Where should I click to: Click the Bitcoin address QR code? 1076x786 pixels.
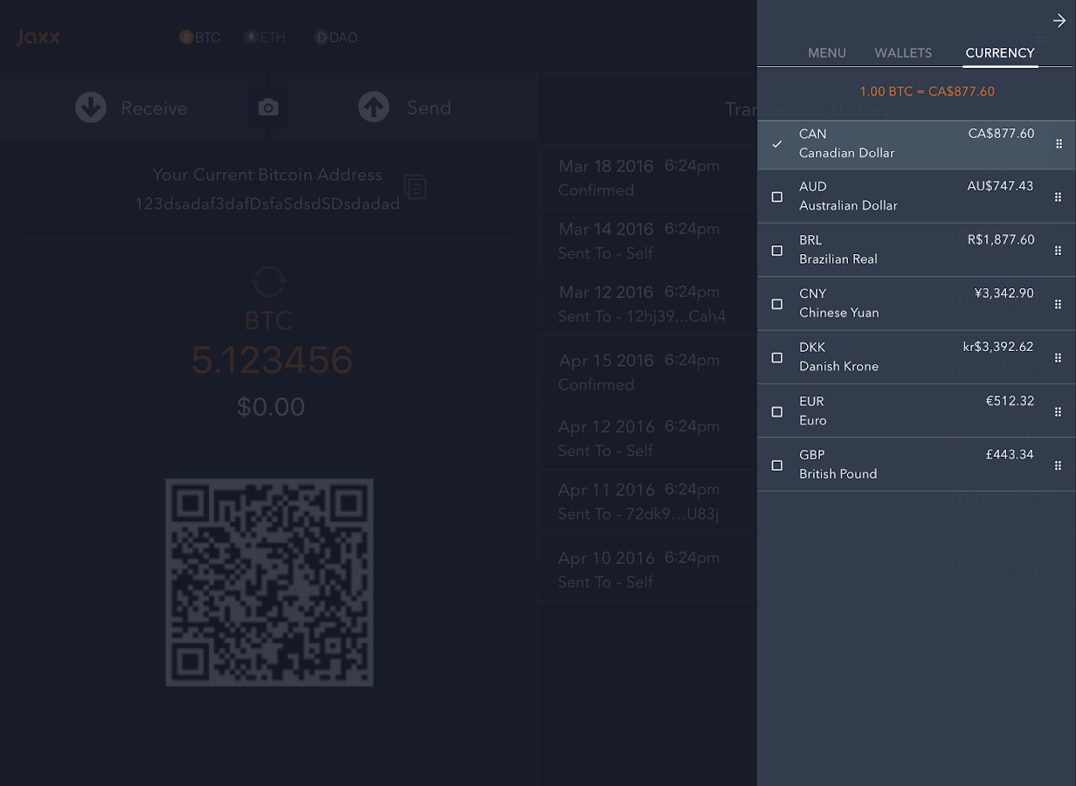(270, 582)
